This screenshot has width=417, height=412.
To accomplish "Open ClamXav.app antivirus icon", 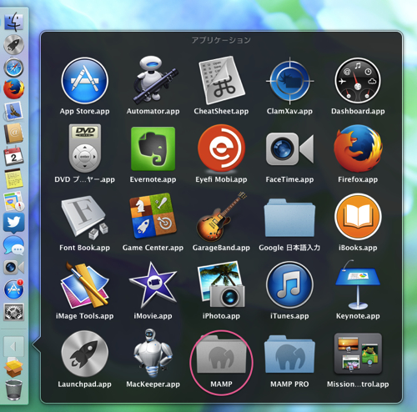I will [289, 81].
